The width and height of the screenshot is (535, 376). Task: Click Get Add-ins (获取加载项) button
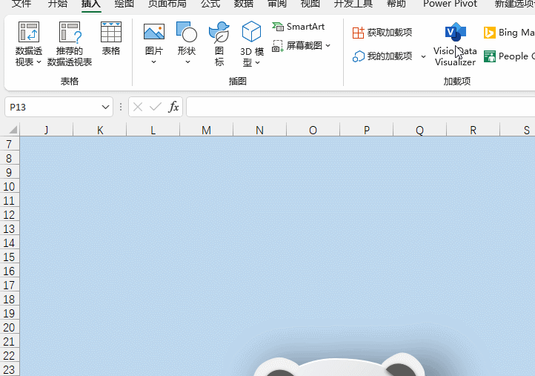(384, 33)
